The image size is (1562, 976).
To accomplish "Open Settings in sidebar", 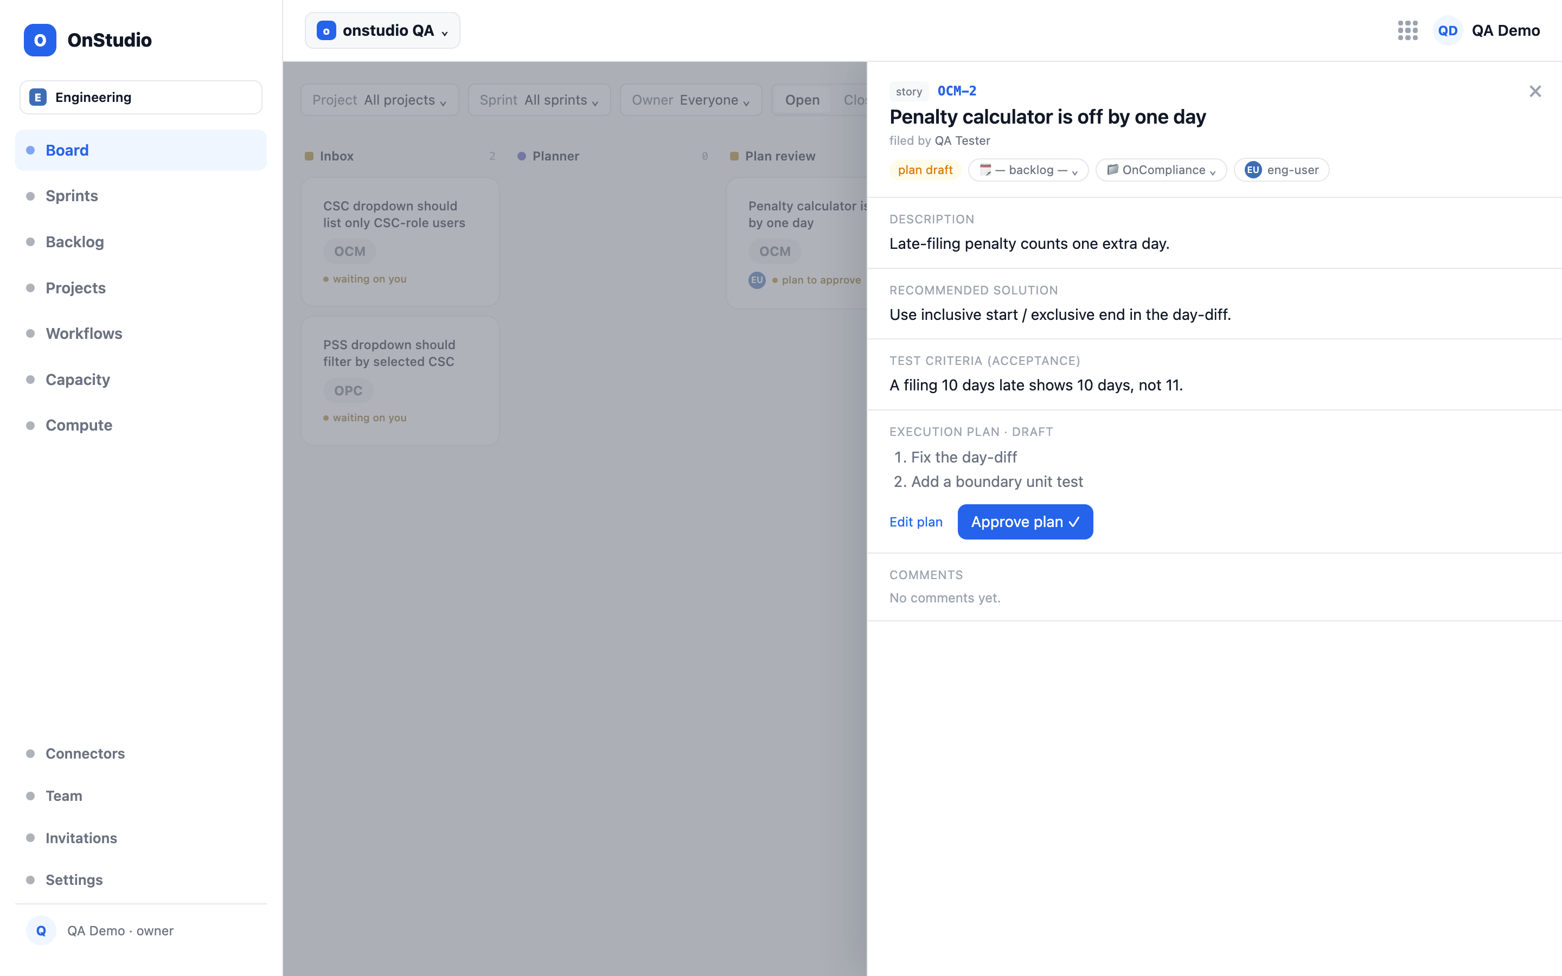I will 140,880.
